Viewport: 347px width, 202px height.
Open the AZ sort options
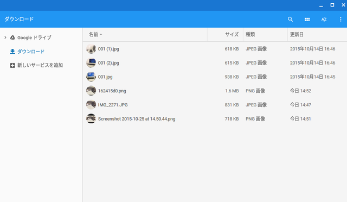[324, 20]
